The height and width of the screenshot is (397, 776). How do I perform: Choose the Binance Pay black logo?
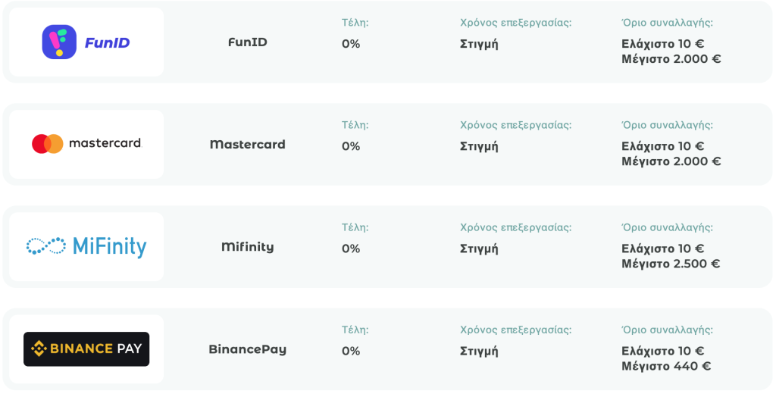(86, 349)
